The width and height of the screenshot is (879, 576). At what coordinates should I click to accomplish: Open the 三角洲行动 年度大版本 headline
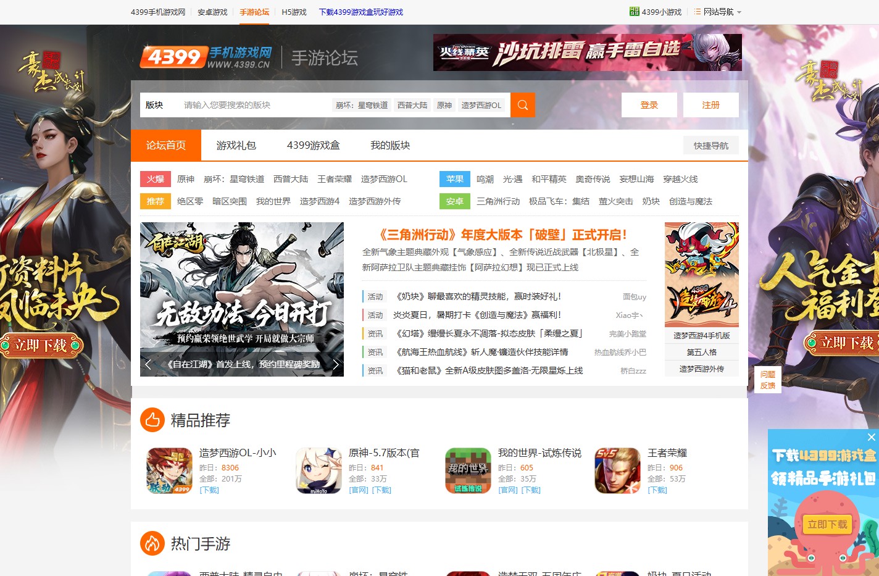504,235
